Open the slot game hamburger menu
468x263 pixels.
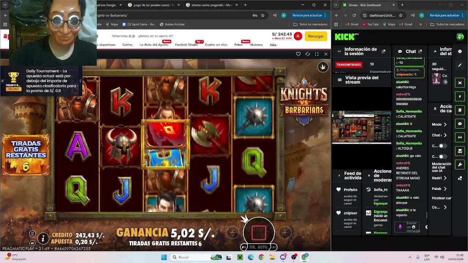click(x=32, y=234)
